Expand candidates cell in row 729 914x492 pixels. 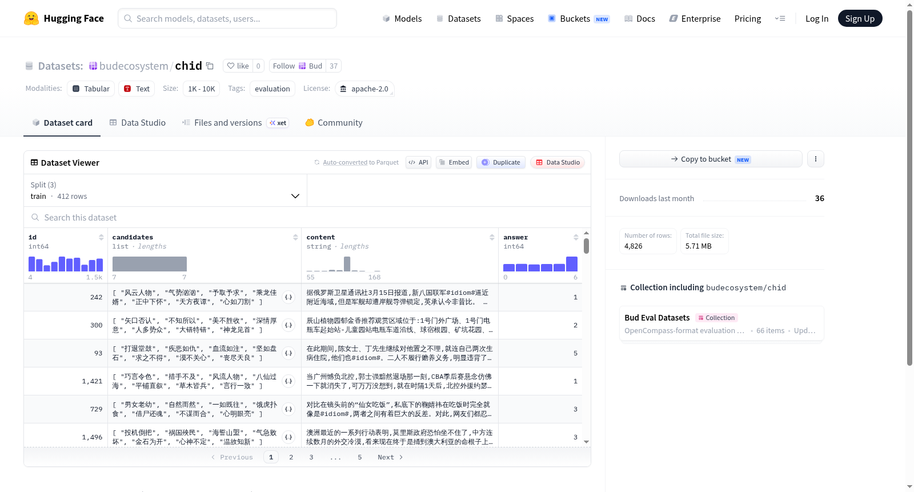click(288, 409)
